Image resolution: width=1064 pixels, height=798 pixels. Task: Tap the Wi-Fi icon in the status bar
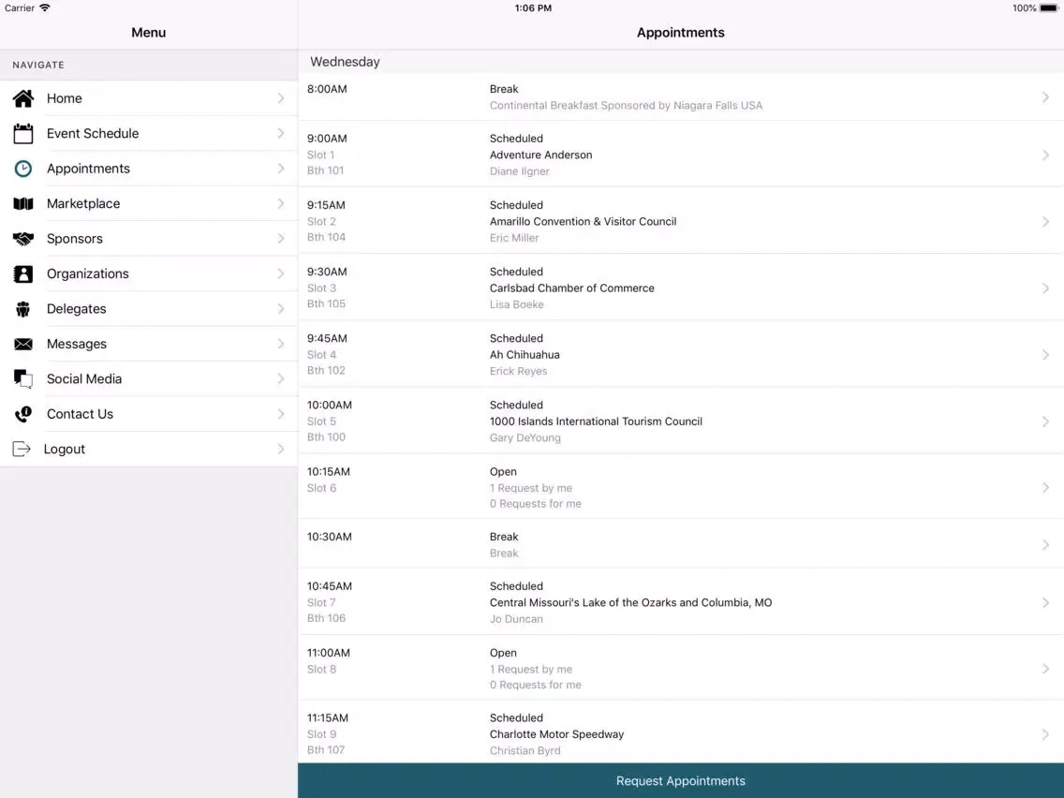coord(45,7)
